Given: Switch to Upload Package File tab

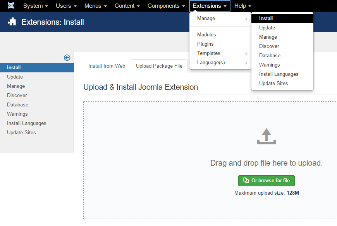Looking at the screenshot, I should point(159,66).
